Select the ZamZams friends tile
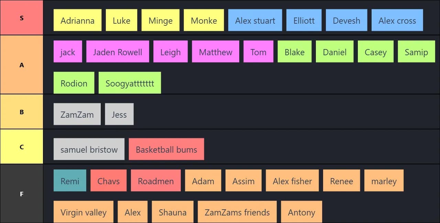This screenshot has height=223, width=440. (237, 212)
